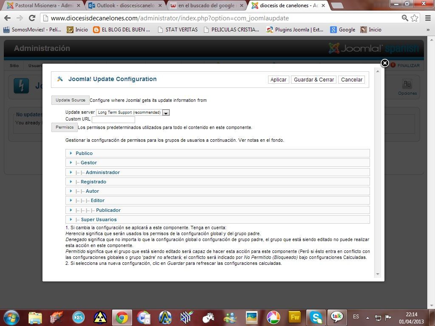Screen dimensions: 435x326
Task: Open EL BLOG DEL BUEN bookmark
Action: click(x=121, y=30)
